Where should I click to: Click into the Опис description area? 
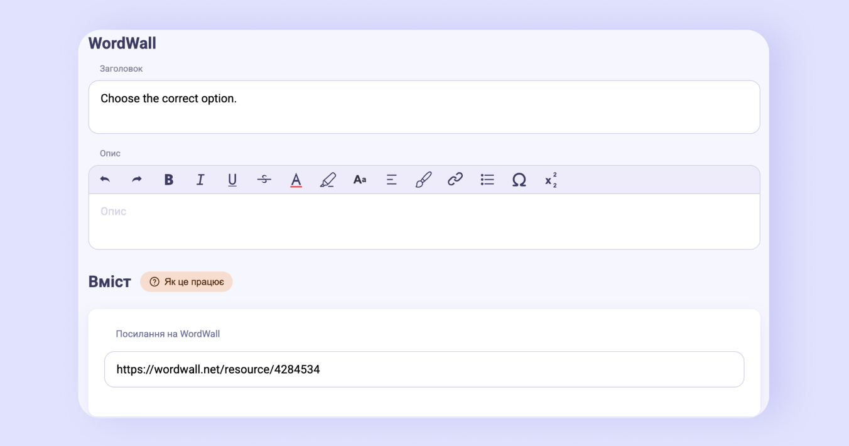424,221
